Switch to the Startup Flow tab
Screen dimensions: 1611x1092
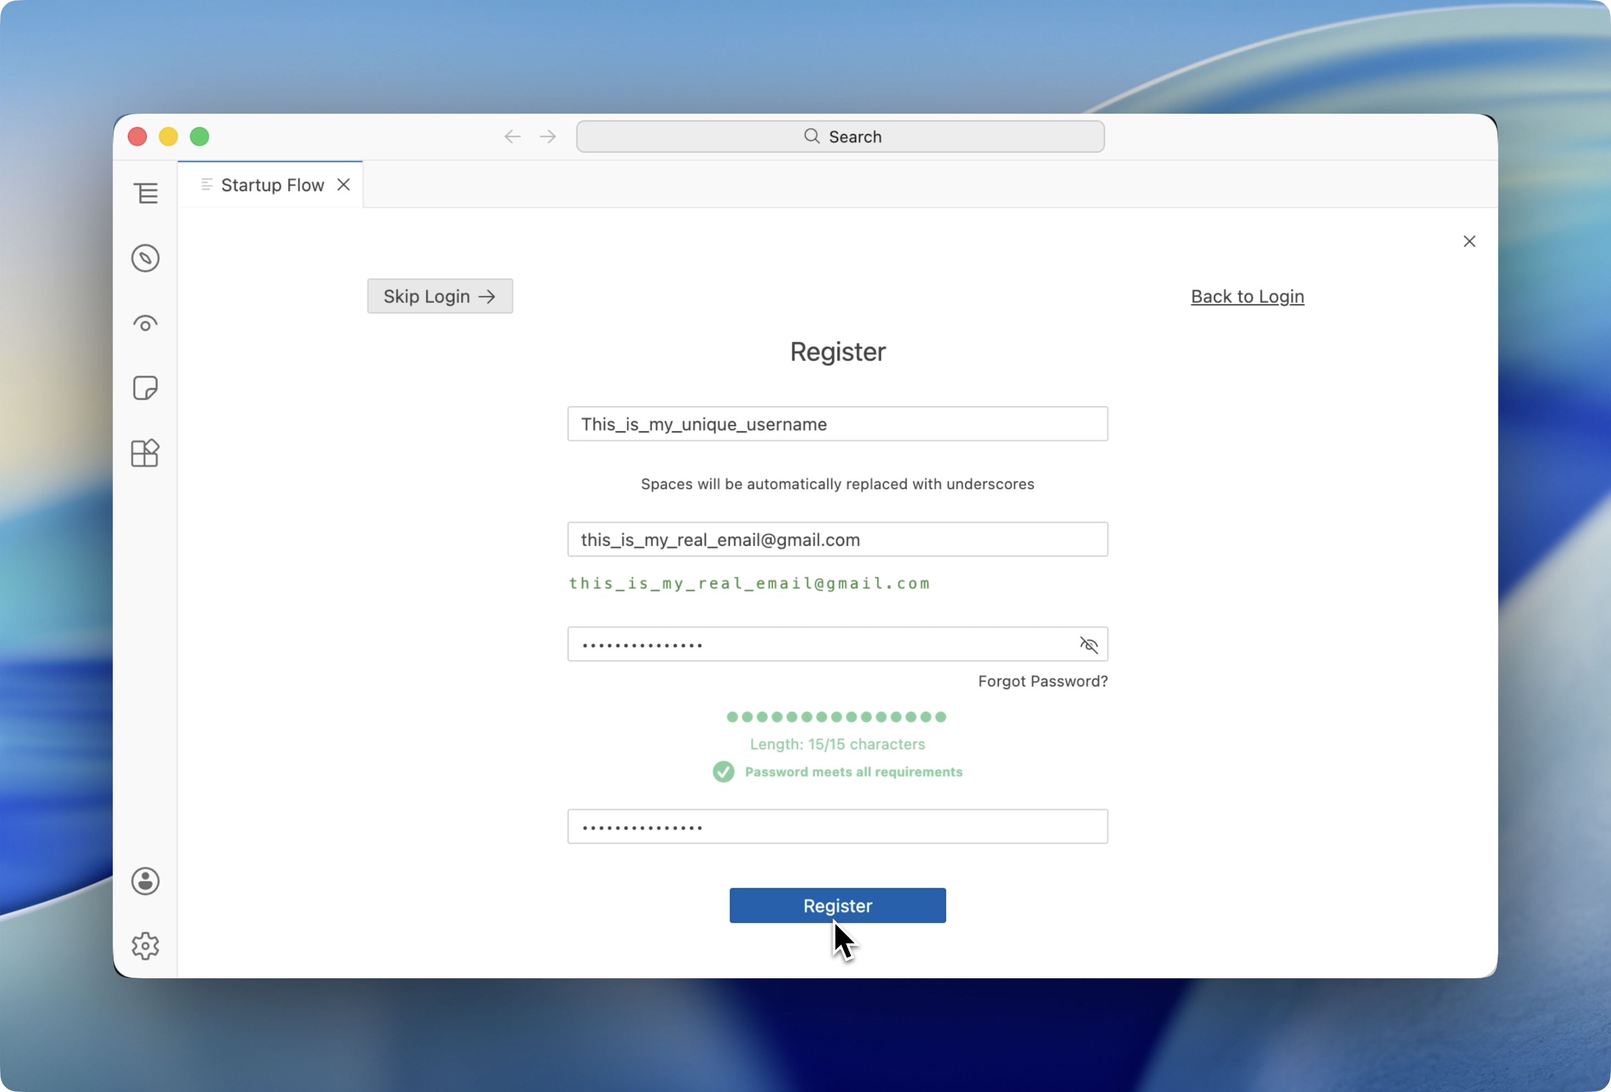[272, 185]
